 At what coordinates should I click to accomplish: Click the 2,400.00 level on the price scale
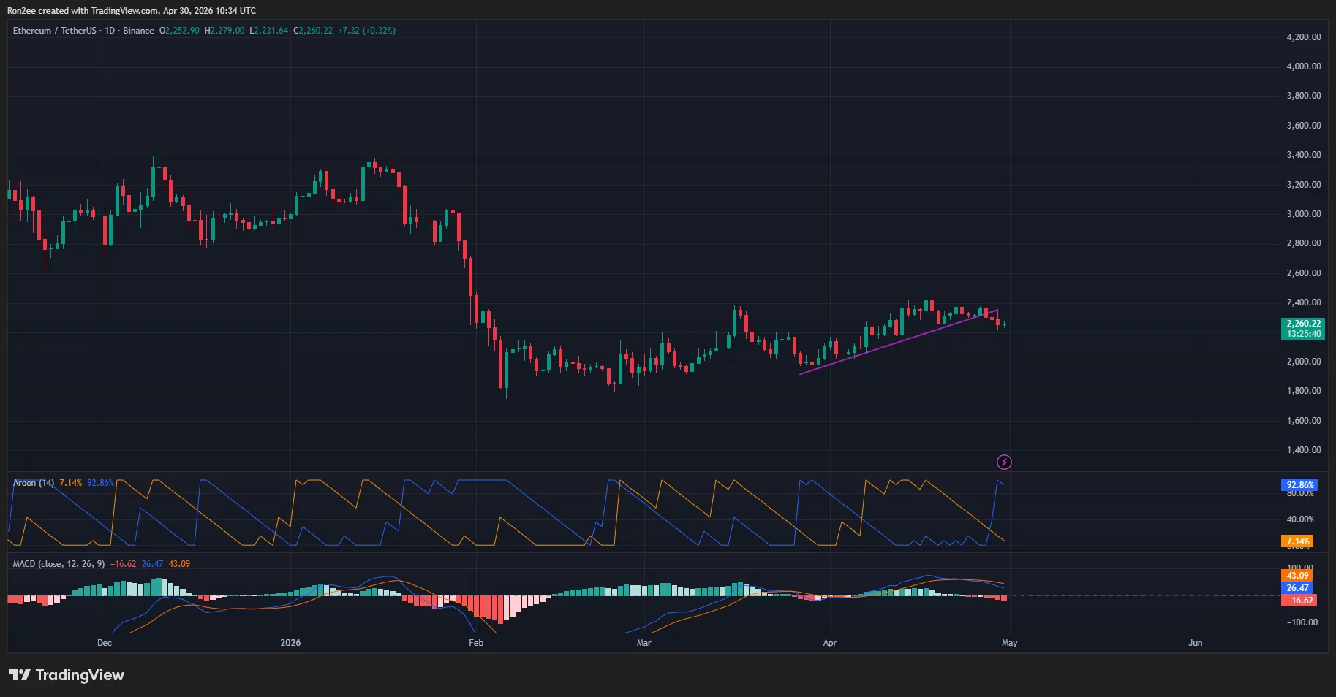point(1305,301)
